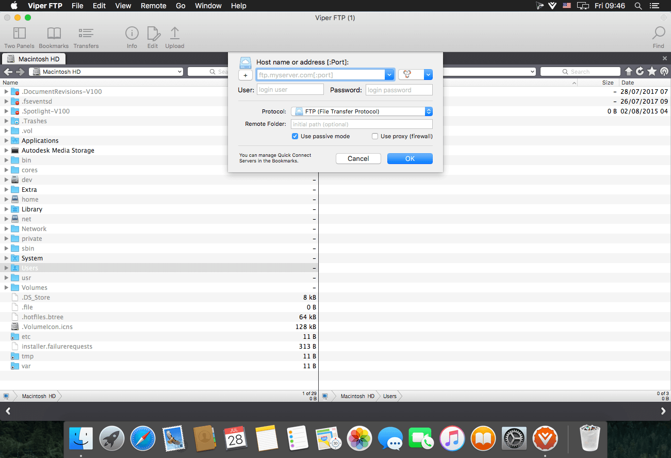Click the right panel Search field
Screen dimensions: 671x458
580,72
